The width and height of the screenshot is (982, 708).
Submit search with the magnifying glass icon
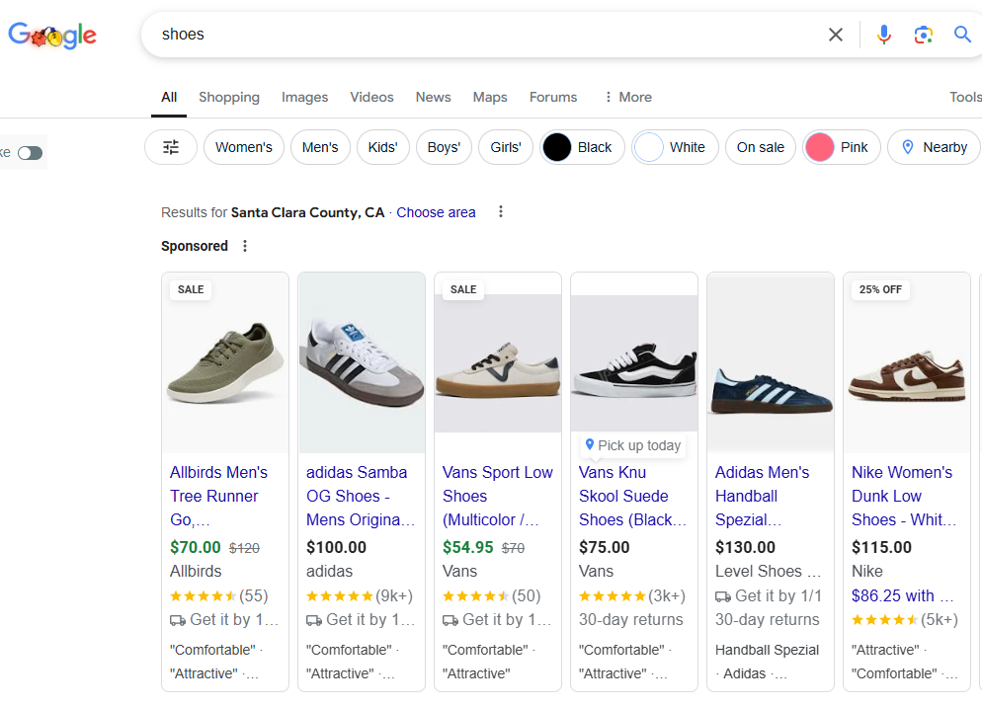tap(962, 34)
